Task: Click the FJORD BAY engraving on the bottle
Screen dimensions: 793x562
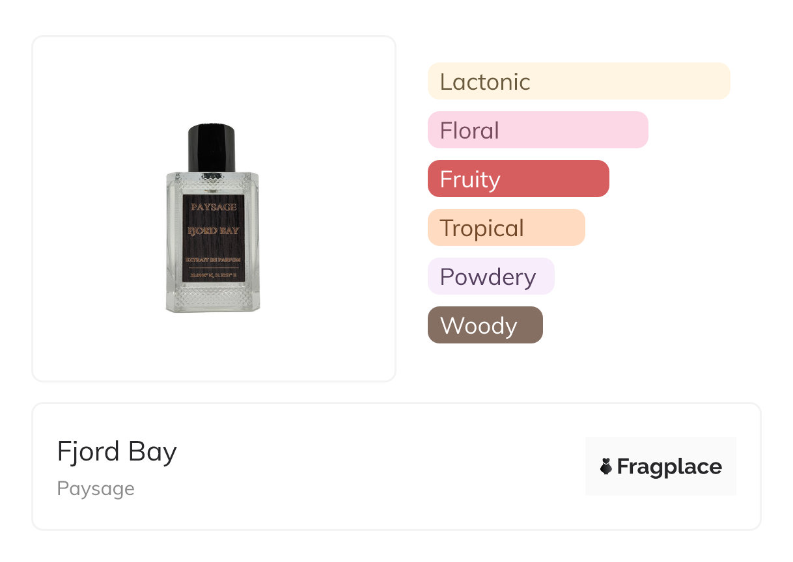Action: (213, 231)
